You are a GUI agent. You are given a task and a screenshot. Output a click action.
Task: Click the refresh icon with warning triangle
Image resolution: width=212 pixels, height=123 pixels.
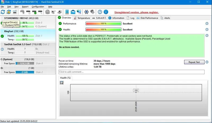click(x=9, y=12)
